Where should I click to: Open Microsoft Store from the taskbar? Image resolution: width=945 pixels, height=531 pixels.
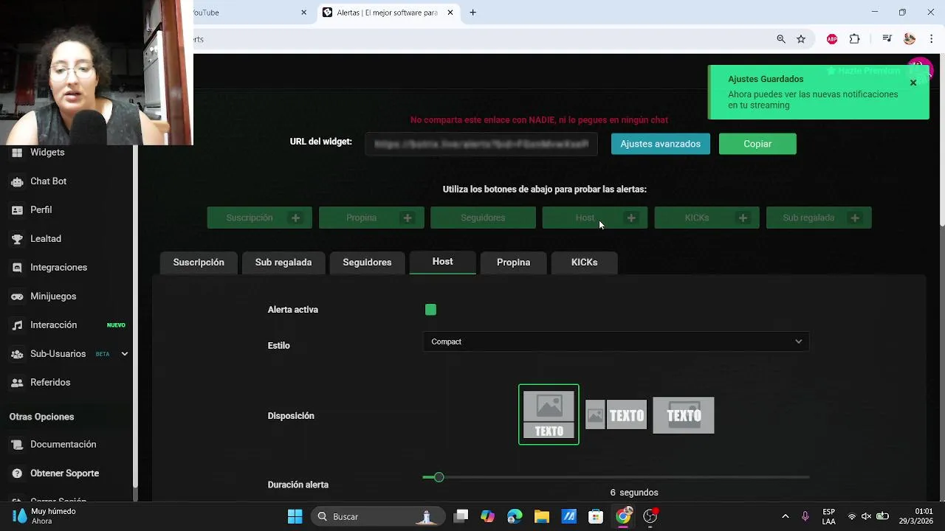(x=596, y=516)
